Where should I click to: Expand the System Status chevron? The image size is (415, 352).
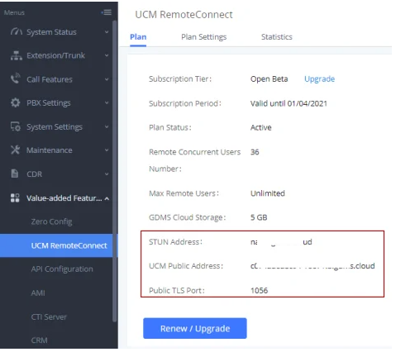coord(107,32)
